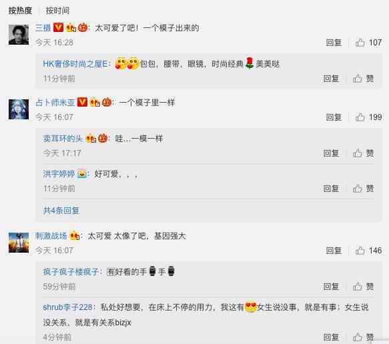Open 刺激战场's avatar thumbnail
The width and height of the screenshot is (389, 344).
click(x=19, y=243)
